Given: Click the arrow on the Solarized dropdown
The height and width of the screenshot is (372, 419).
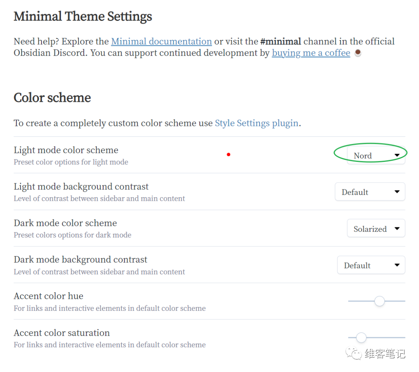Looking at the screenshot, I should [397, 229].
